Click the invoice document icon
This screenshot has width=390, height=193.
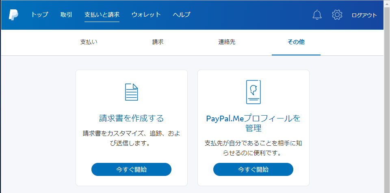click(x=131, y=92)
